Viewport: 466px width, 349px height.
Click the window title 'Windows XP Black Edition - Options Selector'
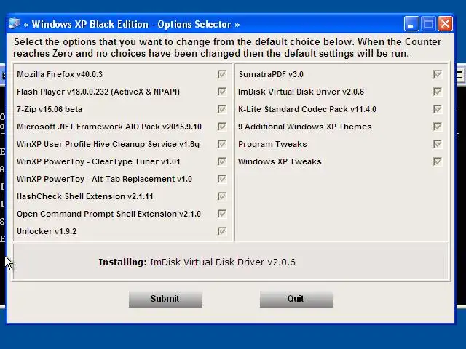click(x=131, y=24)
